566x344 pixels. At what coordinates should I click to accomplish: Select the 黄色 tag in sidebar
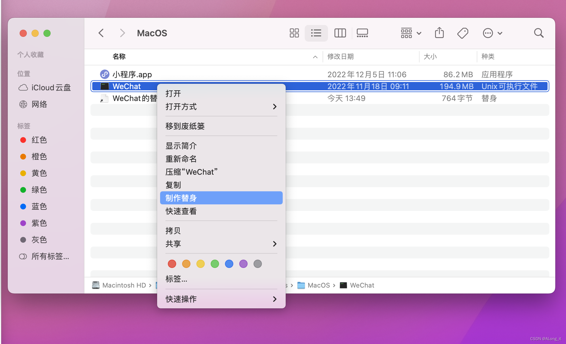(33, 173)
